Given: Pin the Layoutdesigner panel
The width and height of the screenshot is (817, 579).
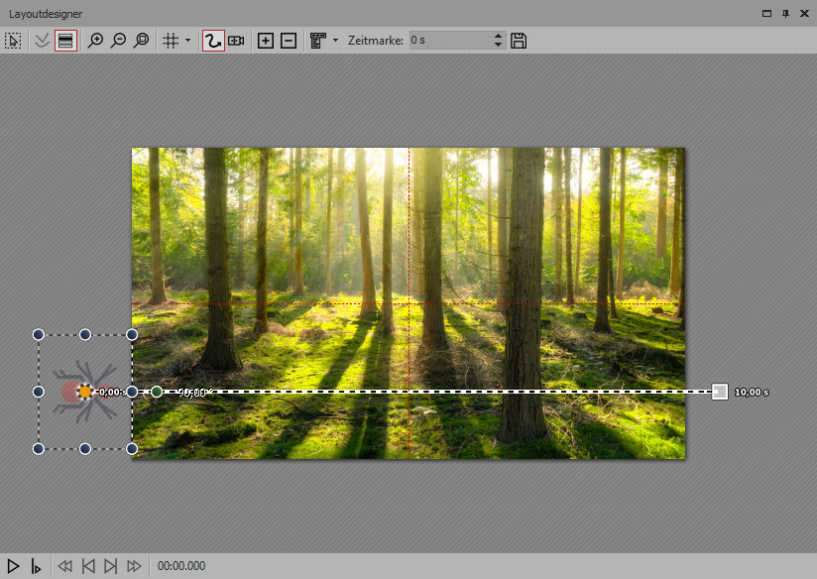Looking at the screenshot, I should (x=785, y=13).
